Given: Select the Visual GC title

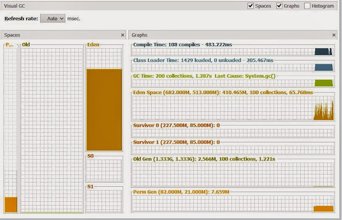Looking at the screenshot, I should [14, 6].
